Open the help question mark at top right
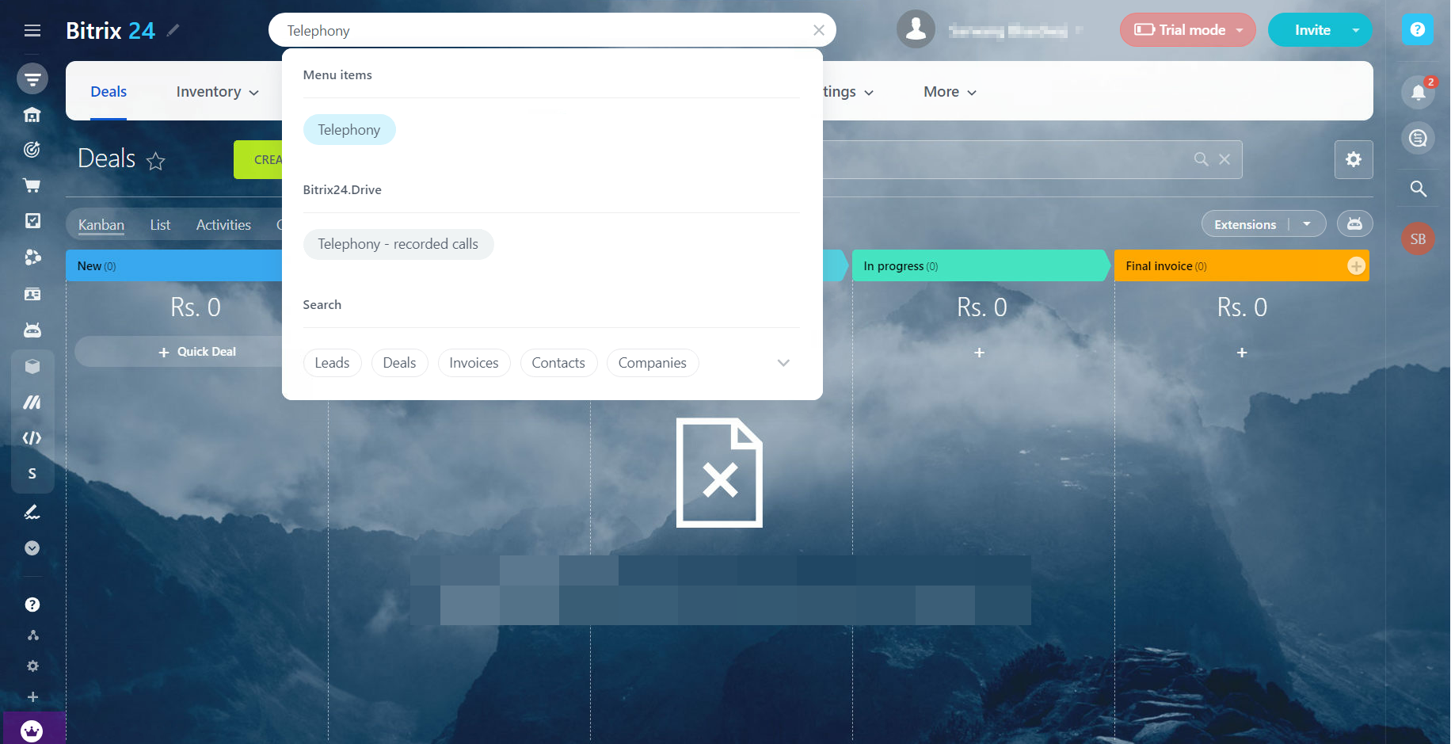The width and height of the screenshot is (1451, 744). (1418, 29)
